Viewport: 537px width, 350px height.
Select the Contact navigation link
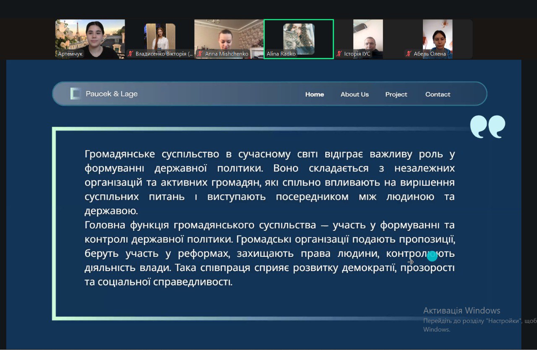438,94
